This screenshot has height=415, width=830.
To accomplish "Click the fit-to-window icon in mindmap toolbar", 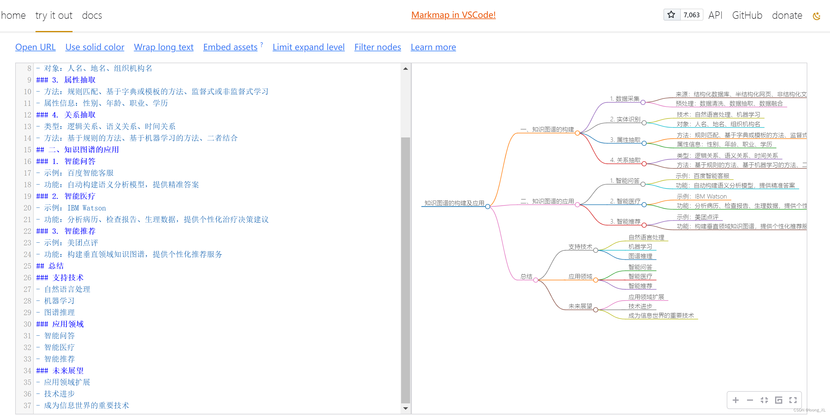I will click(x=764, y=400).
